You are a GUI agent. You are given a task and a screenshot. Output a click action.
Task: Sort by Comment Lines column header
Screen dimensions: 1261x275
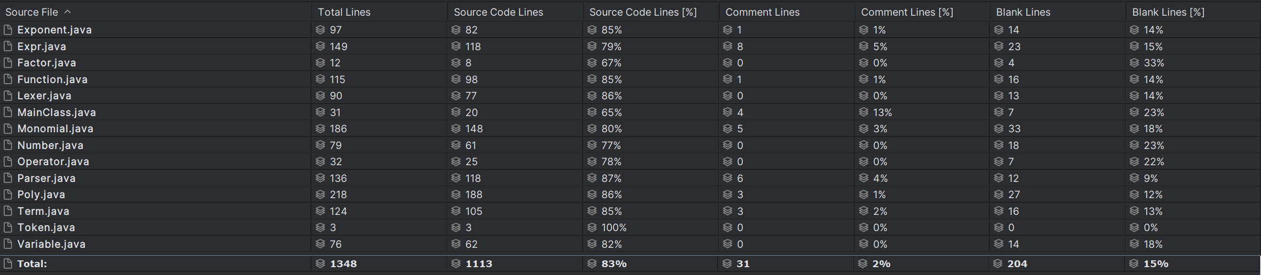762,12
